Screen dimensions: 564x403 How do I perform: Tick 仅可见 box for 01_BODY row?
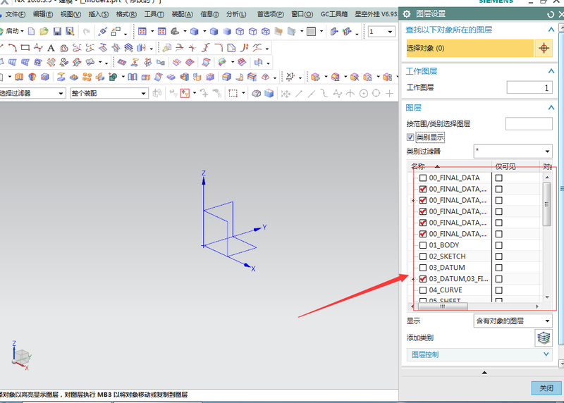[499, 245]
